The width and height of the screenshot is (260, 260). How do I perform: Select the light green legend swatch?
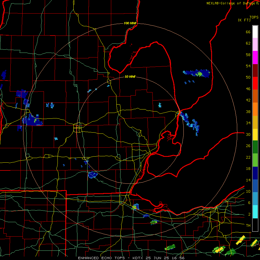[x=255, y=160]
